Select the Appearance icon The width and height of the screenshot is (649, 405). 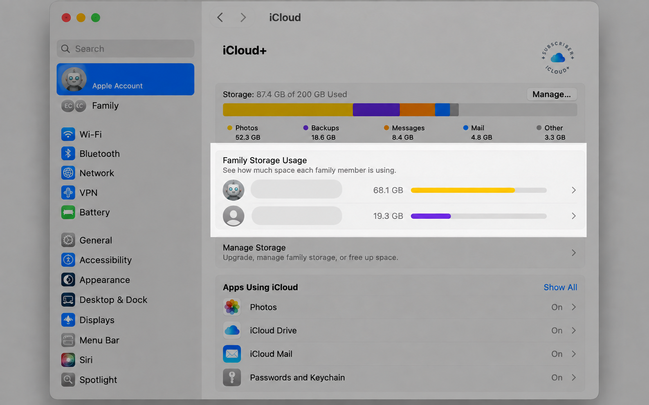(68, 280)
